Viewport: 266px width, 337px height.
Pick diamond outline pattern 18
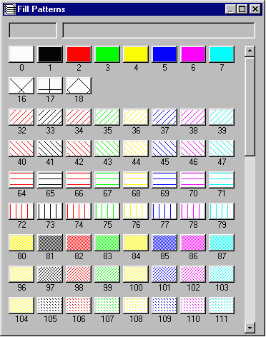[79, 86]
